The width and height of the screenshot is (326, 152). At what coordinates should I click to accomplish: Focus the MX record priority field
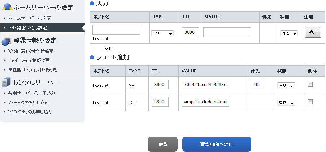coord(258,85)
